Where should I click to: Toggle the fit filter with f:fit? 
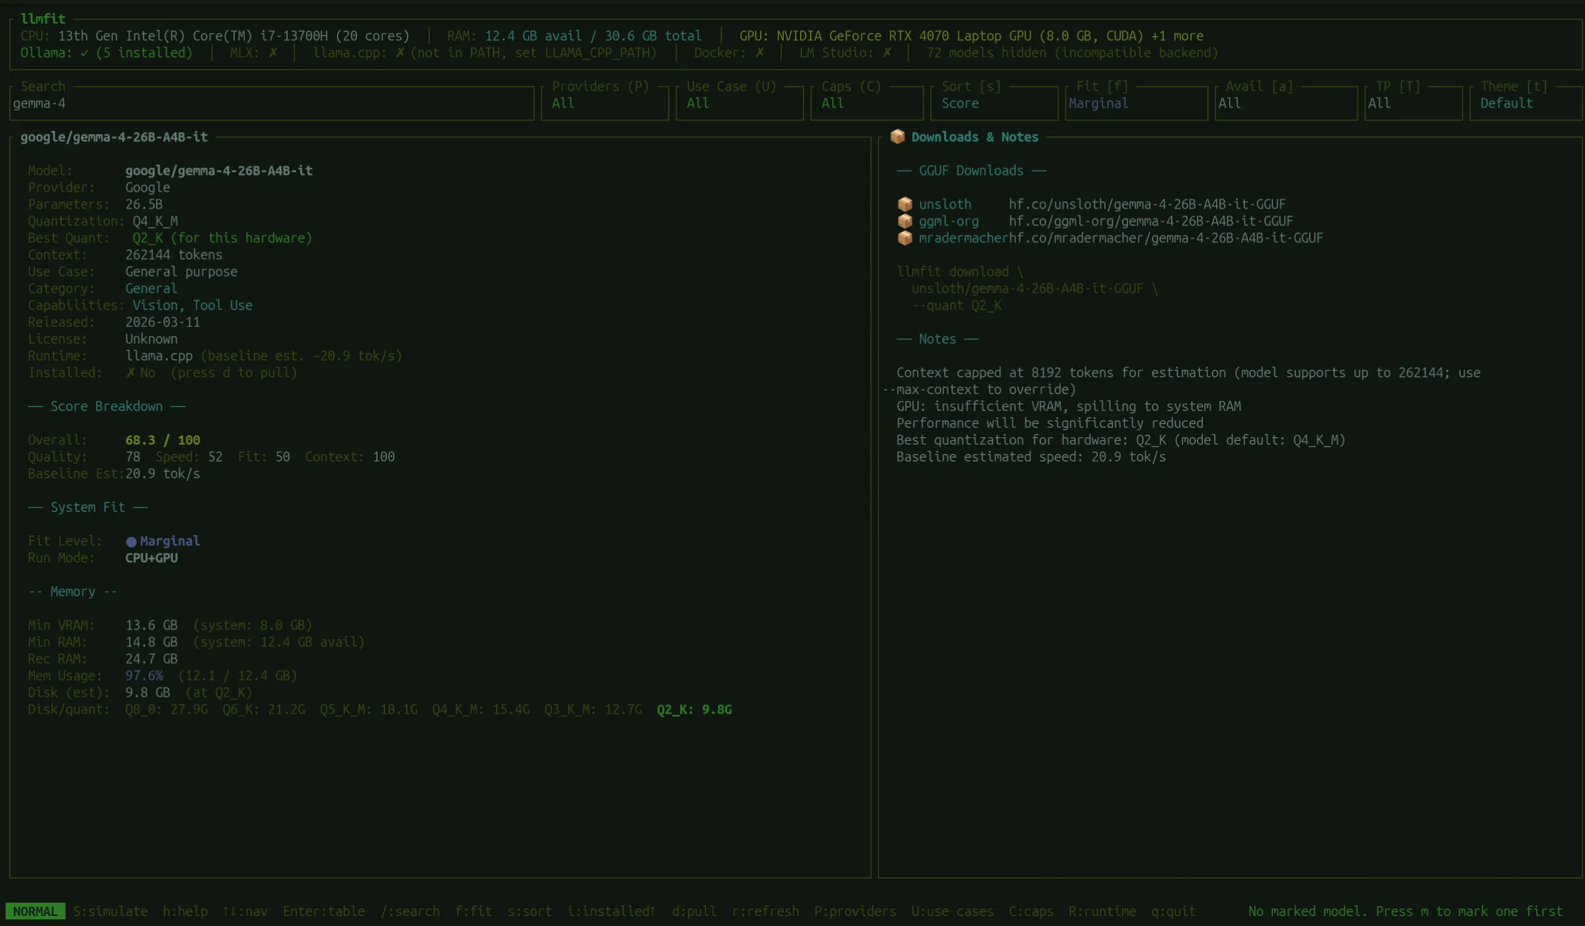pos(474,911)
